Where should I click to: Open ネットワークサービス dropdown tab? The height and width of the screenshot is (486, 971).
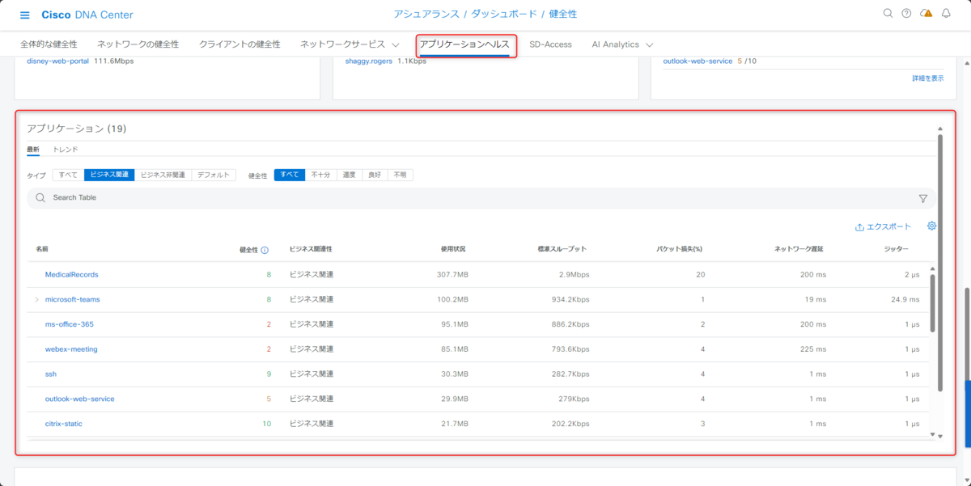click(350, 44)
